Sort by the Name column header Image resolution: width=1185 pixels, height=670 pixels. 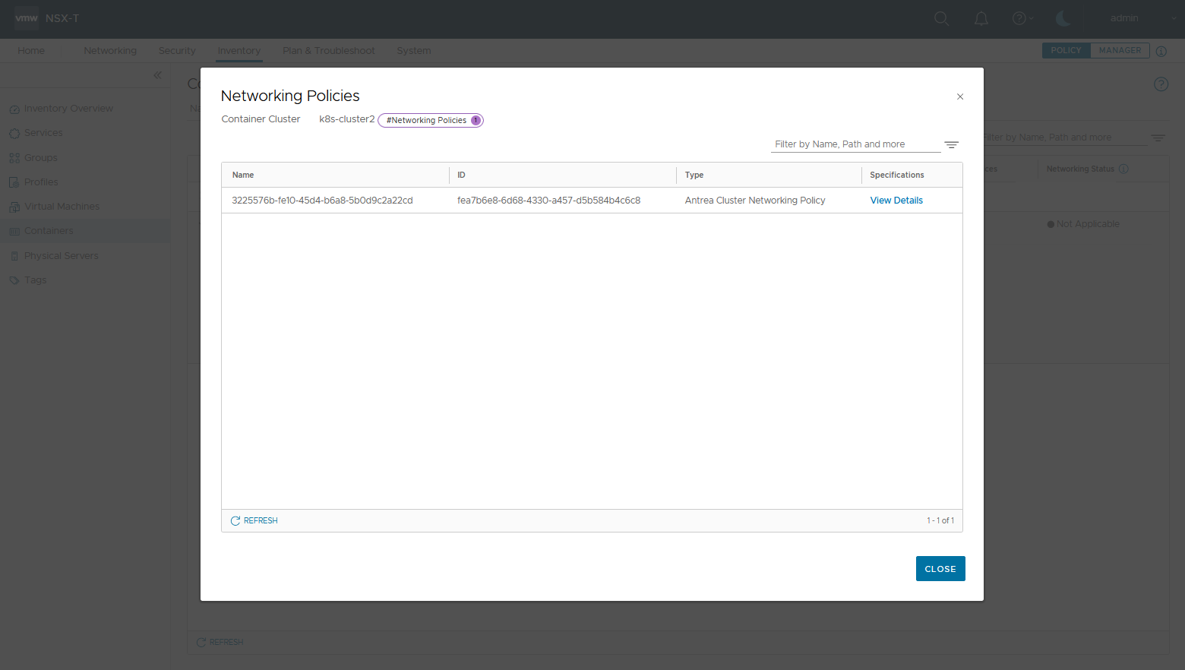coord(243,175)
